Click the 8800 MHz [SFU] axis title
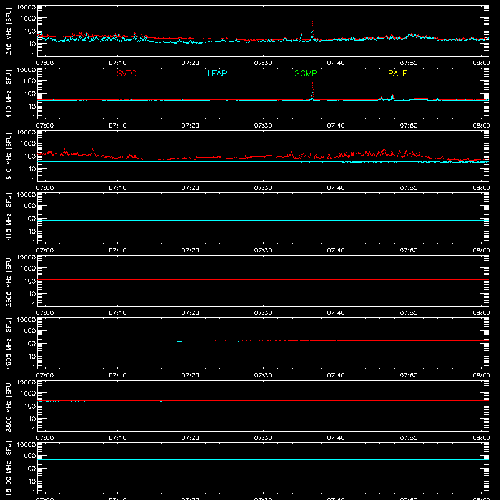The width and height of the screenshot is (500, 500). tap(8, 406)
